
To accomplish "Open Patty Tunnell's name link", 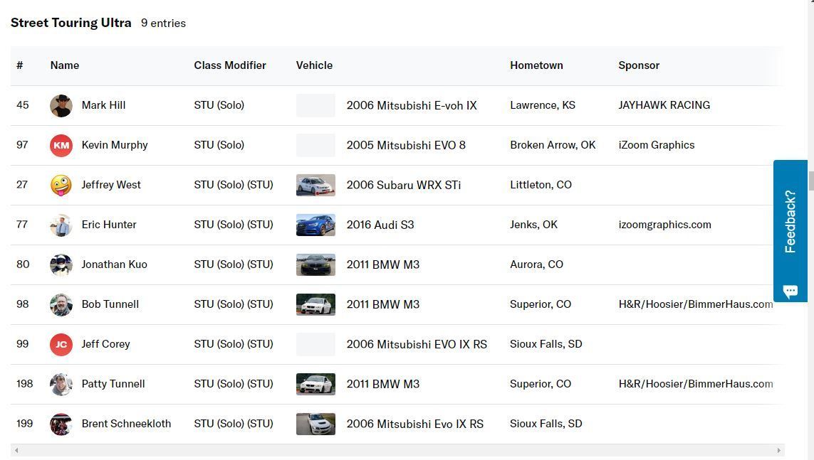I will pyautogui.click(x=113, y=384).
